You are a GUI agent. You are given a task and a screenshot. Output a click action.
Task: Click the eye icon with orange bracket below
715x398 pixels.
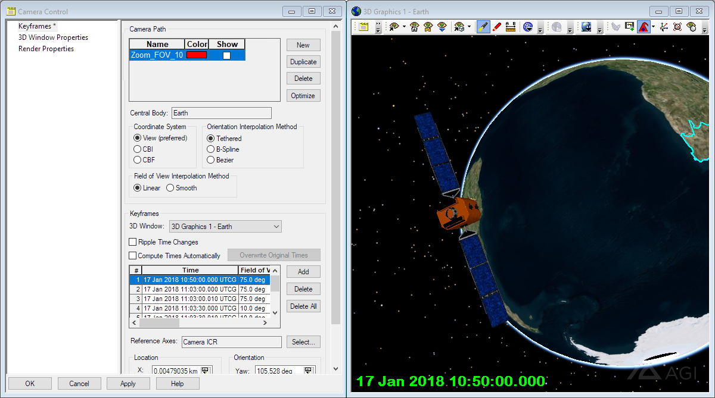pos(428,27)
